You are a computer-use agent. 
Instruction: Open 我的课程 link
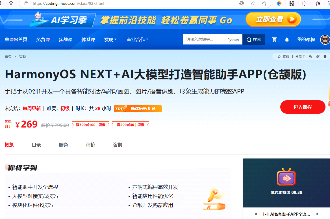tap(306, 39)
